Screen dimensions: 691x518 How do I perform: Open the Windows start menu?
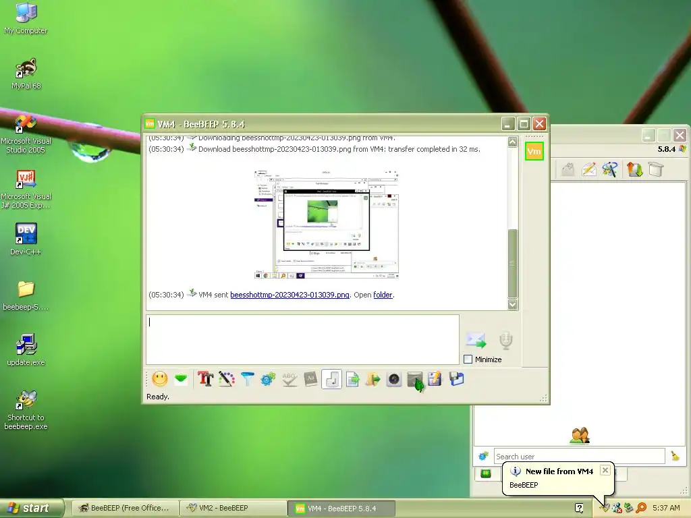click(32, 508)
